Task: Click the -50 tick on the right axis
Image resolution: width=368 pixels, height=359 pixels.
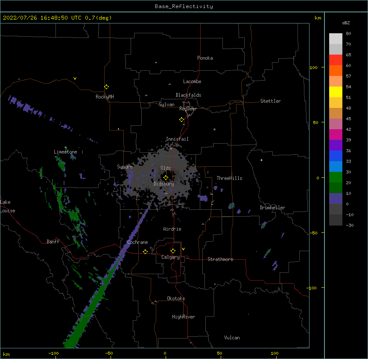Action: tap(313, 233)
